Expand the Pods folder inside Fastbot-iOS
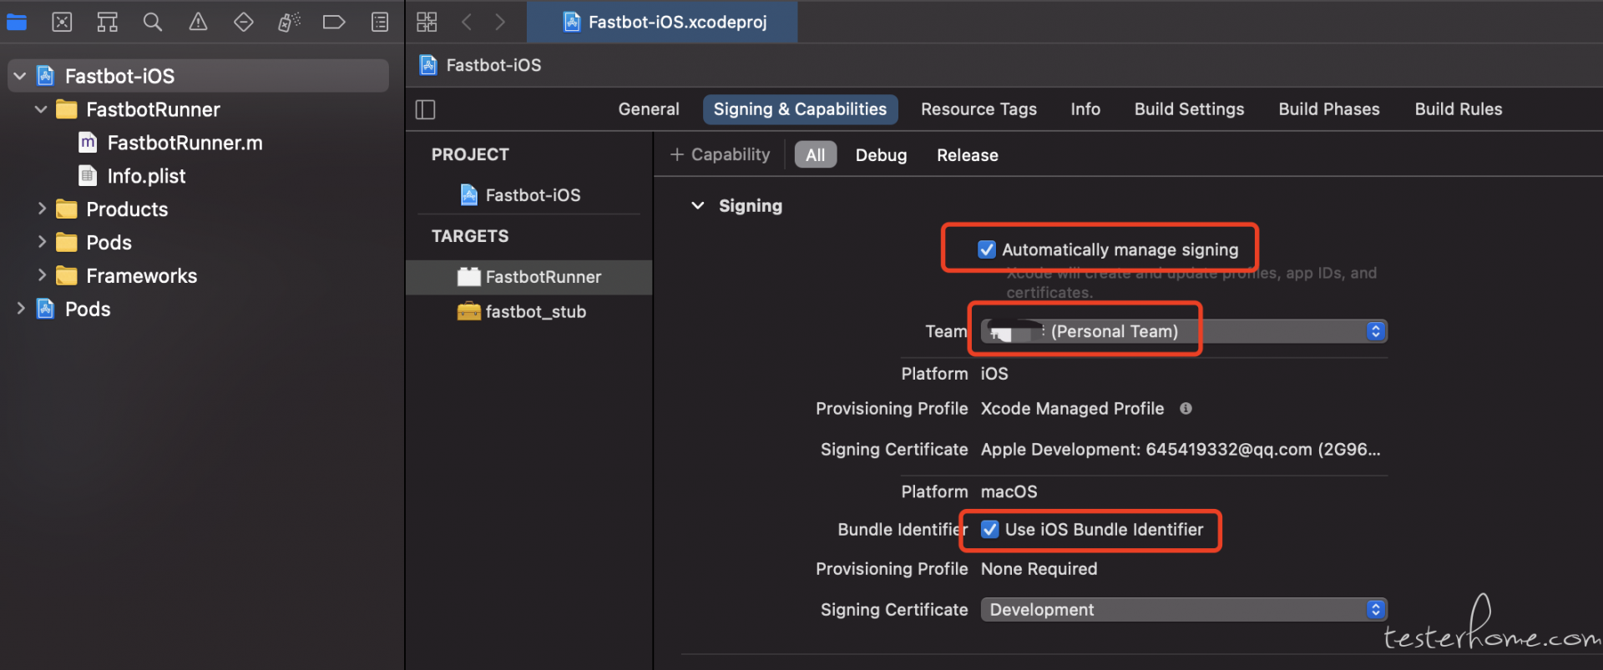 pyautogui.click(x=41, y=242)
